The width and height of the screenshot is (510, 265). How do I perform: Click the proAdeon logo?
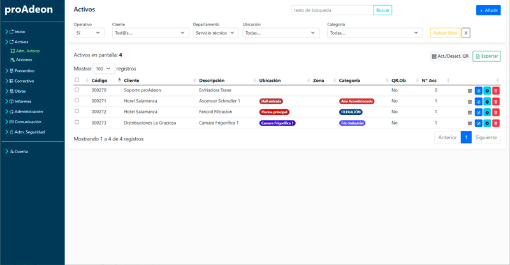coord(29,10)
